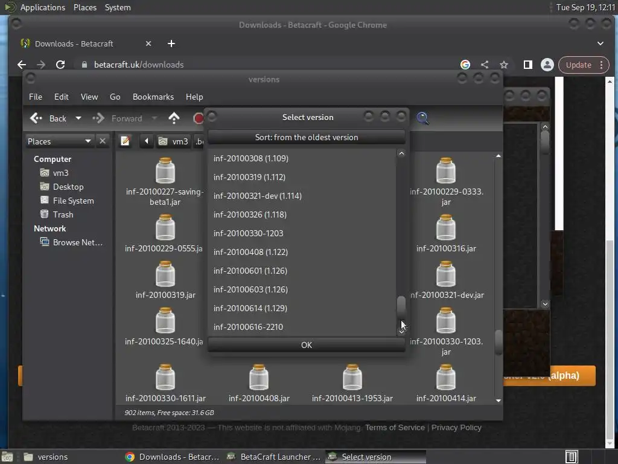618x464 pixels.
Task: Open View menu in file manager
Action: tap(89, 97)
